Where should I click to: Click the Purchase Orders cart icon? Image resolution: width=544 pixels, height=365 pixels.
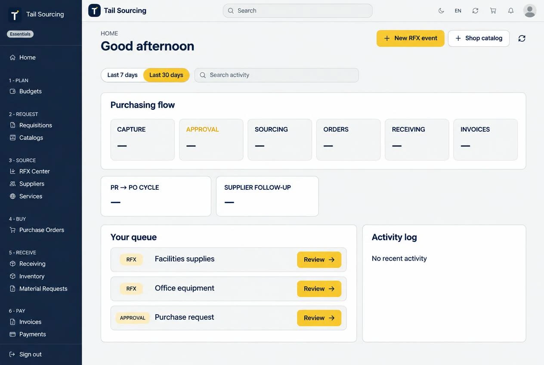pyautogui.click(x=12, y=230)
